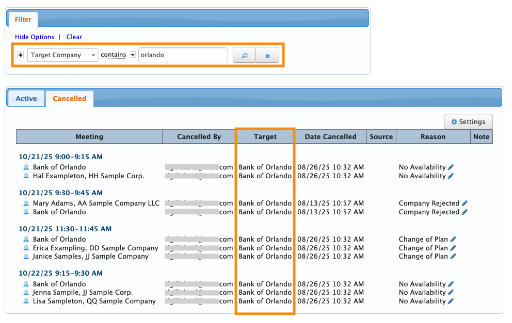Viewport: 512px width, 323px height.
Task: Select the Cancelled tab
Action: [70, 98]
